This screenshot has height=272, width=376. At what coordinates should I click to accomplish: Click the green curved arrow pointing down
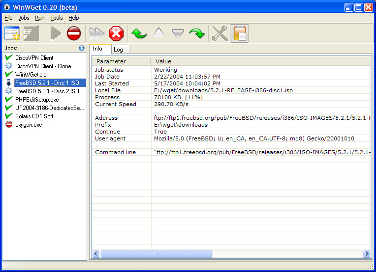click(x=197, y=33)
